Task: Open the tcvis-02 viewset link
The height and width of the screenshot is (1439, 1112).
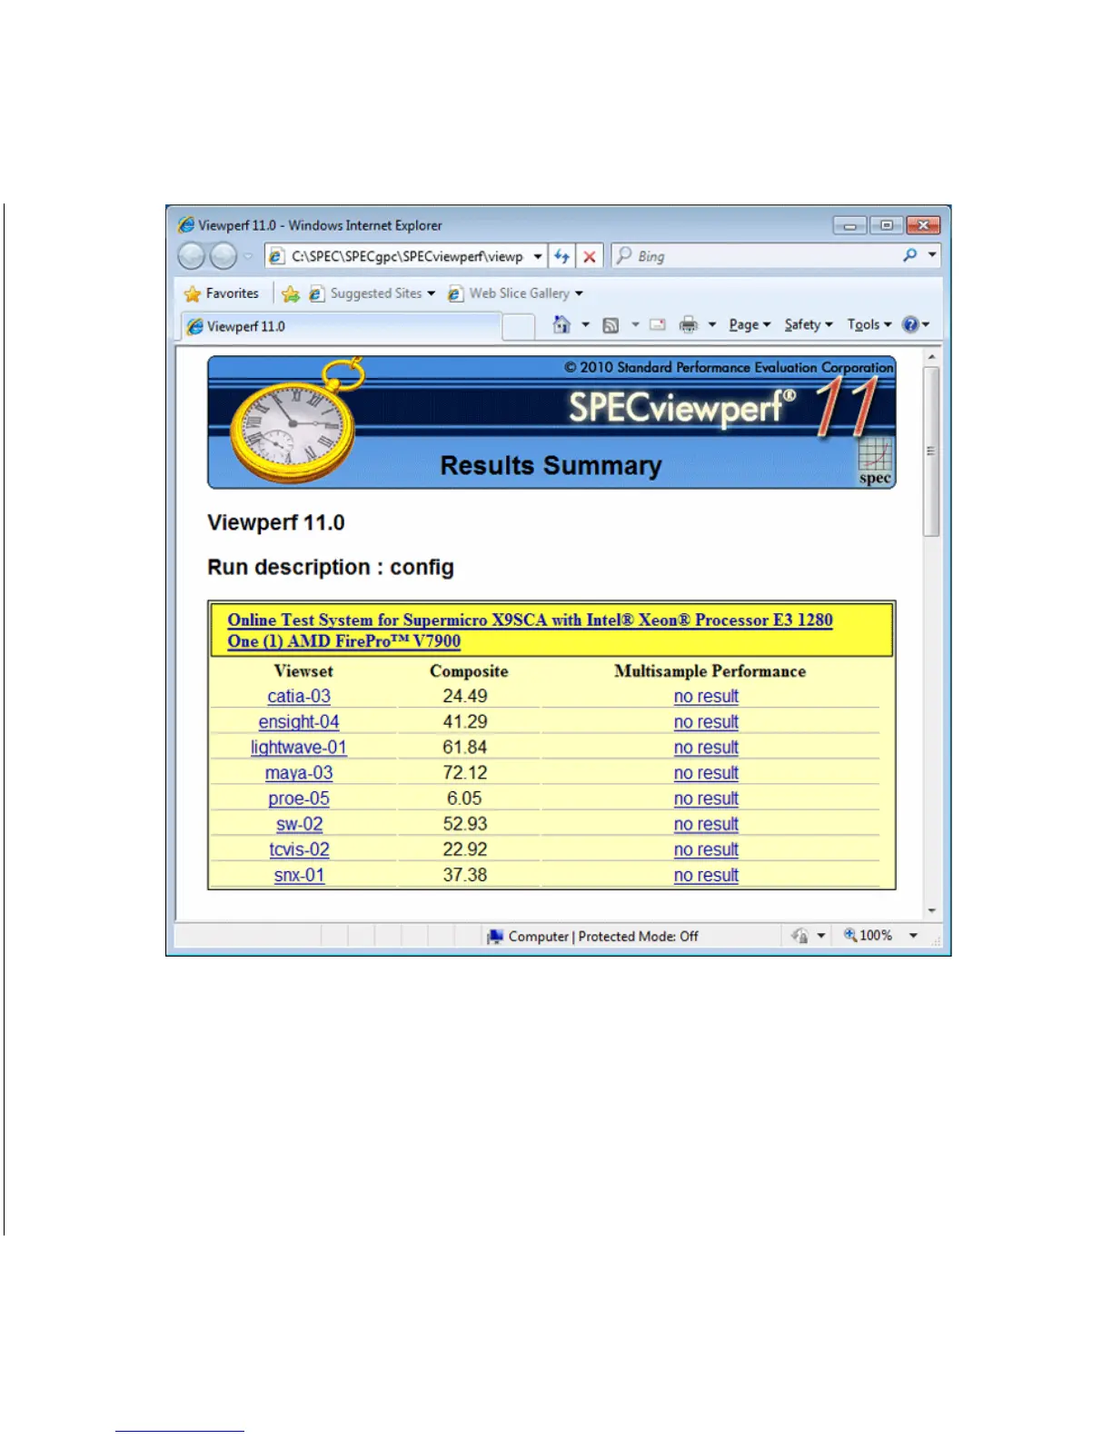Action: [x=299, y=849]
